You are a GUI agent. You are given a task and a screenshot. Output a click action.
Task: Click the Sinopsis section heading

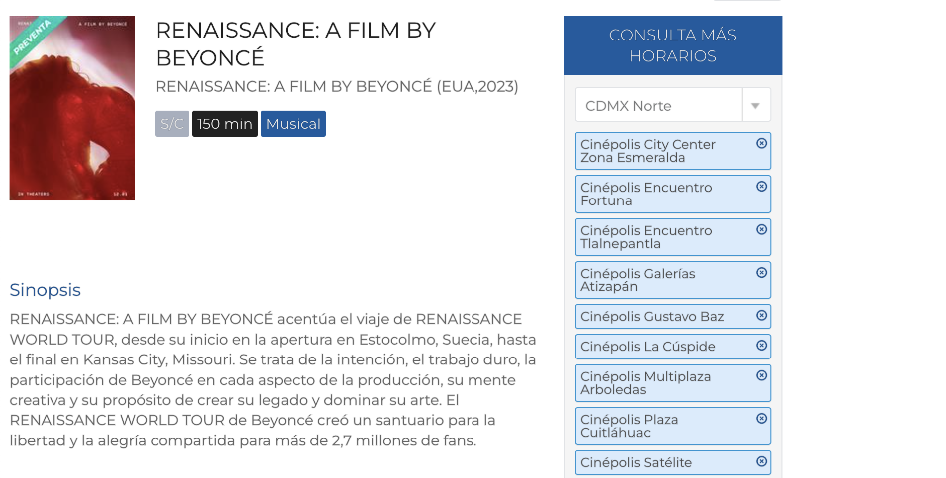[45, 290]
